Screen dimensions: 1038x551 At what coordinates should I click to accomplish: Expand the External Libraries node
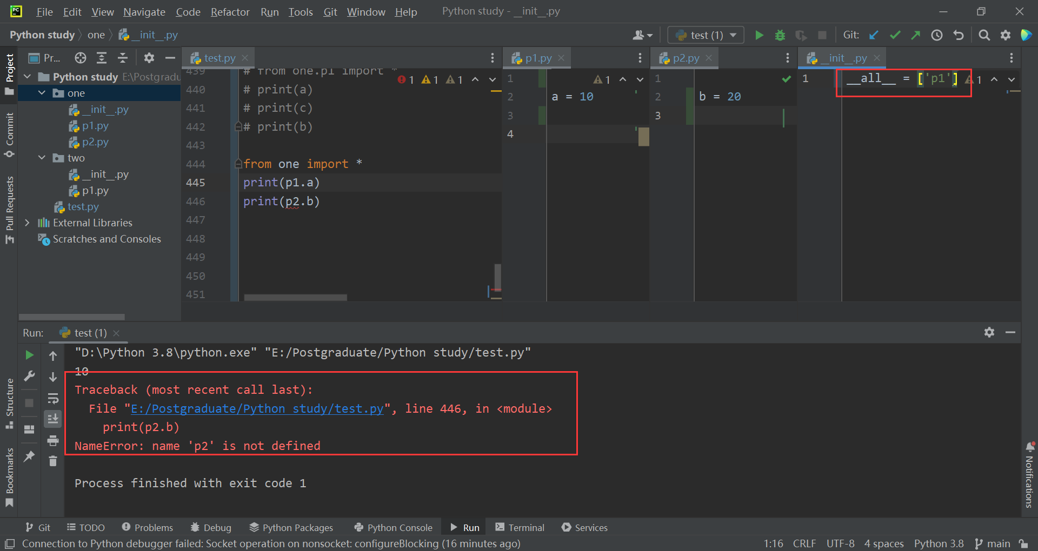tap(28, 223)
